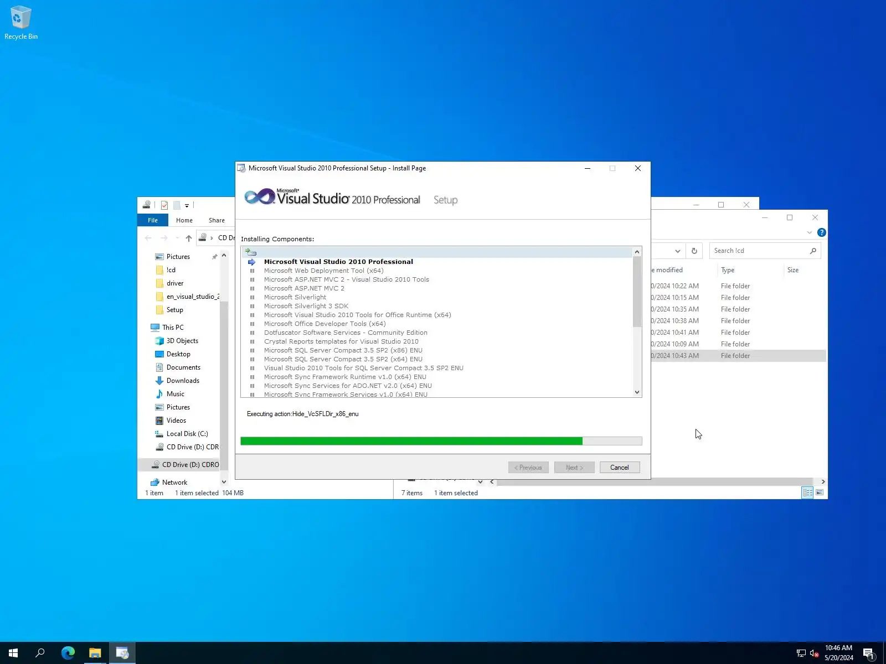Close the Visual Studio Setup window

pyautogui.click(x=638, y=168)
